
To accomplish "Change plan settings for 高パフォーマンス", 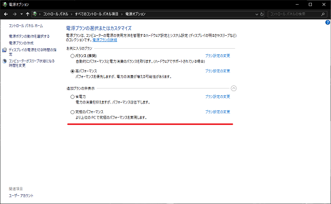I will point(218,71).
